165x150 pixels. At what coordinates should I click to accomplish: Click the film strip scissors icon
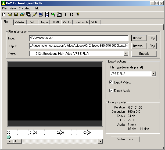click(47, 14)
